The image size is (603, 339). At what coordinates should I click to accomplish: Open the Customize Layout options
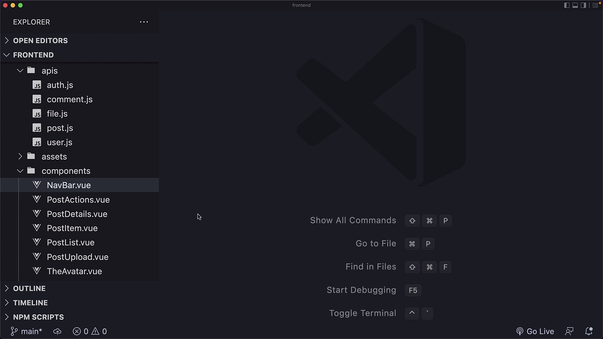595,5
